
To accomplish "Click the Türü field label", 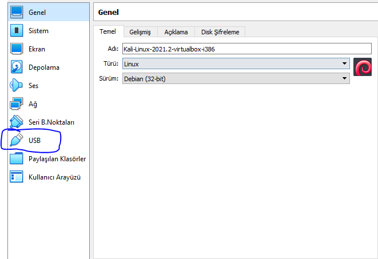I will click(x=112, y=64).
